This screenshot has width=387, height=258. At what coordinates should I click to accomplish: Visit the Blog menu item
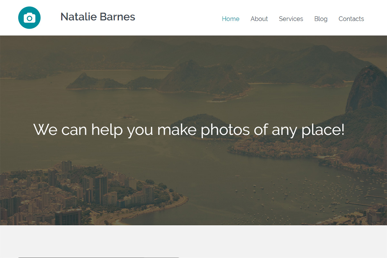[x=321, y=19]
